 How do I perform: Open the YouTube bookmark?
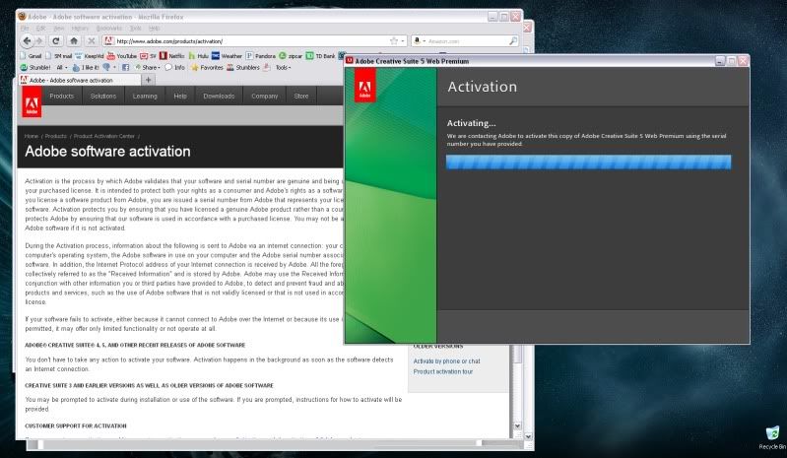coord(122,56)
